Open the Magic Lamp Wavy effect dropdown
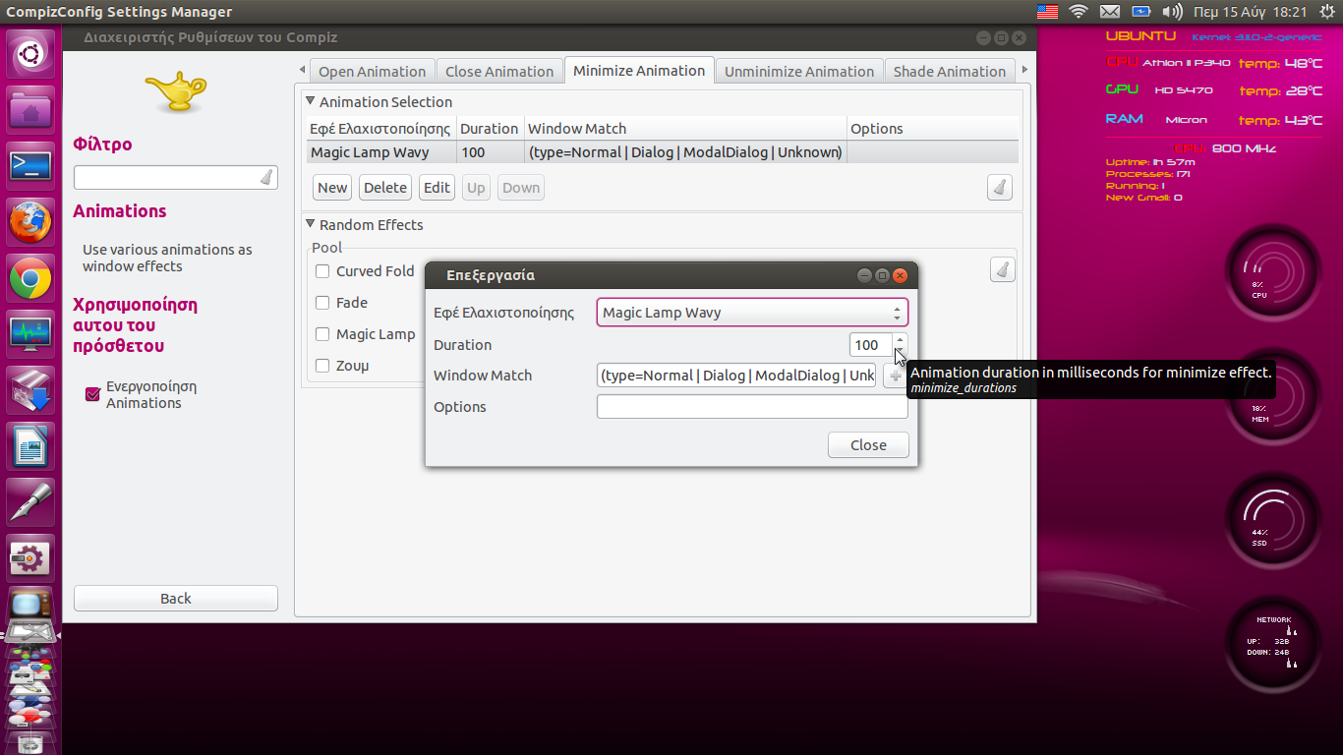1343x755 pixels. point(752,313)
